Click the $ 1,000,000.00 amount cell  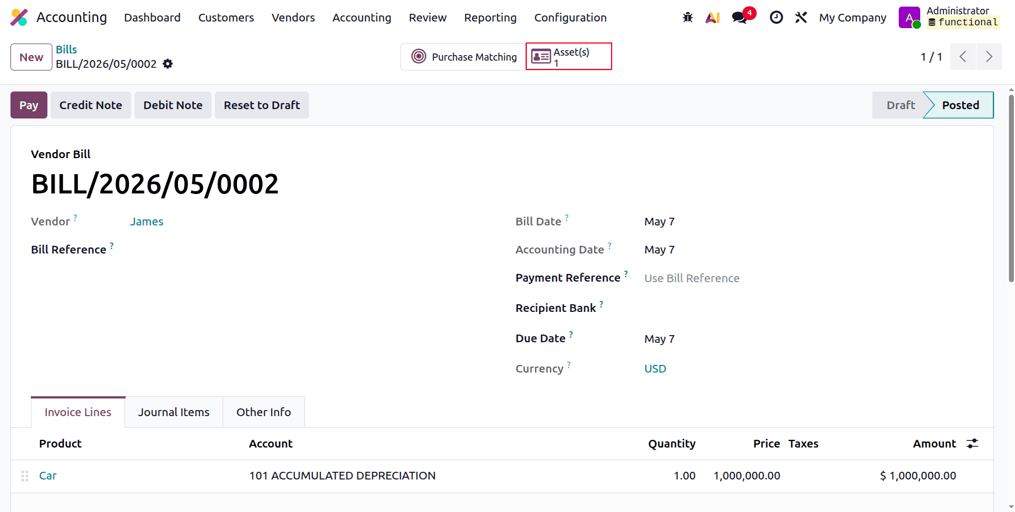[x=918, y=476]
